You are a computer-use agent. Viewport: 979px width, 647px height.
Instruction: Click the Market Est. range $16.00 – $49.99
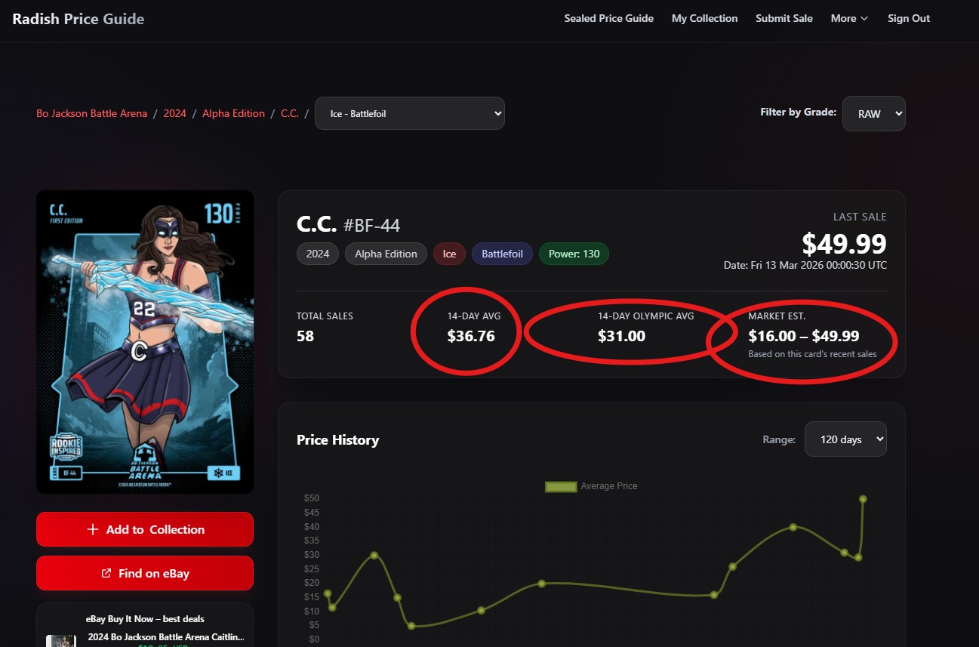[x=804, y=336]
